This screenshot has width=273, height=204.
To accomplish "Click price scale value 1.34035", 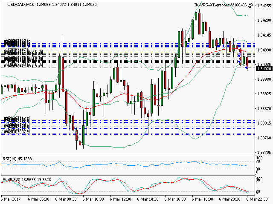I will tap(264, 64).
